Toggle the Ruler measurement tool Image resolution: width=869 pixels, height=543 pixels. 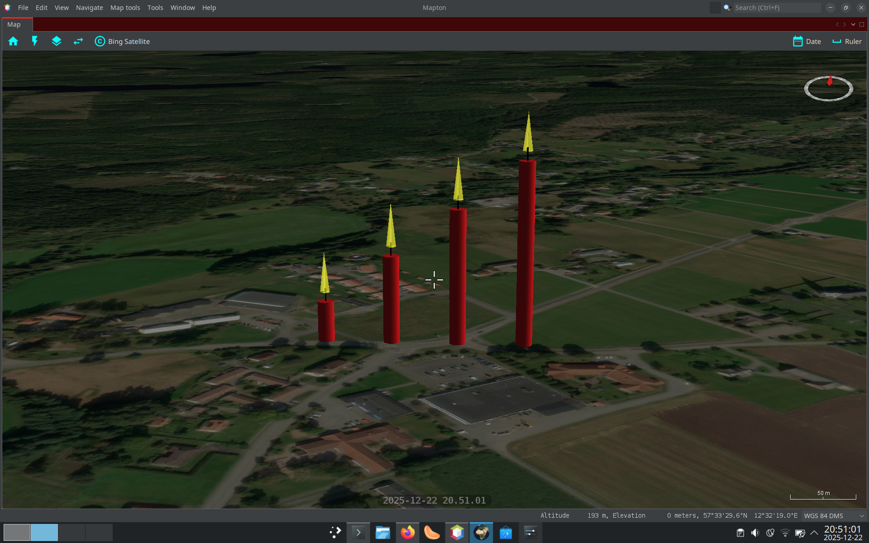click(847, 41)
